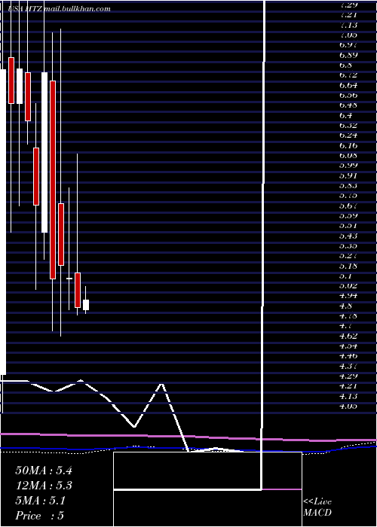Viewport: 377px width, 527px height.
Task: Click the <<Live MACD label
Action: 317,507
